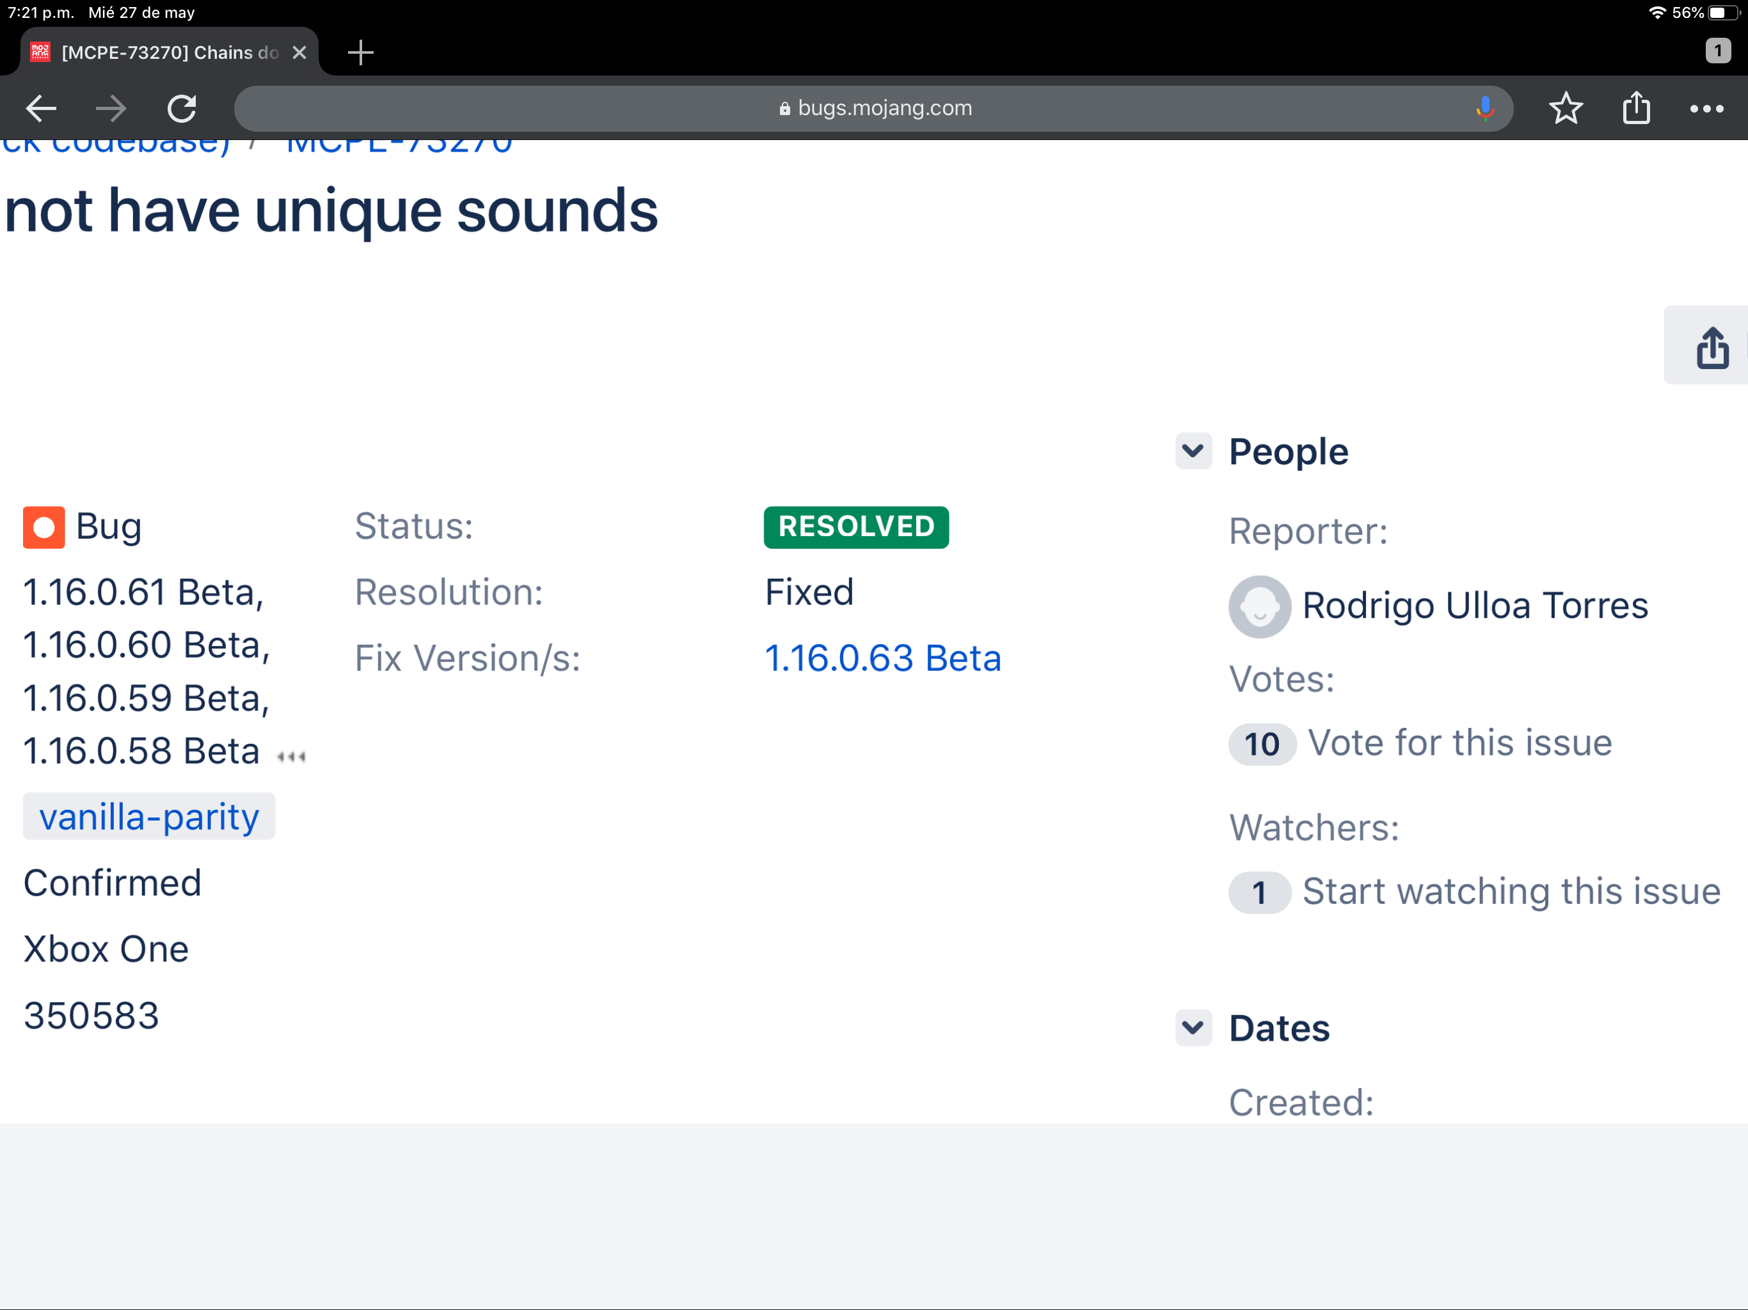1748x1310 pixels.
Task: Open the 1.16.0.63 Beta fix version link
Action: point(882,658)
